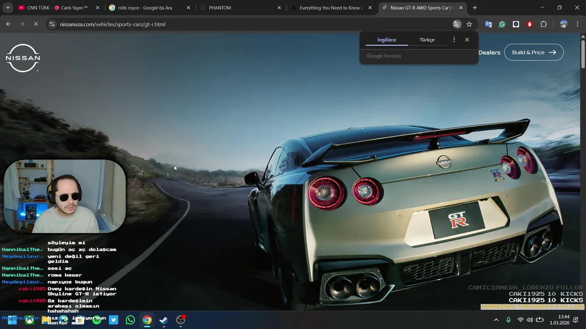Open the Extensions puzzle menu
This screenshot has height=329, width=586.
coord(543,24)
